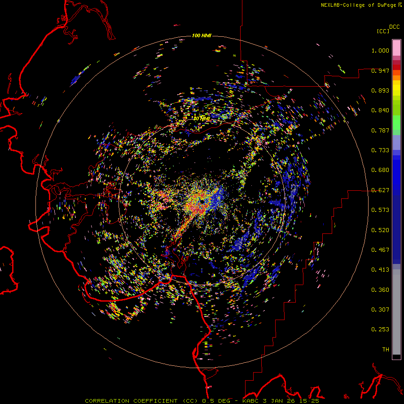Click the [CC] units label
404x404 pixels.
[383, 31]
